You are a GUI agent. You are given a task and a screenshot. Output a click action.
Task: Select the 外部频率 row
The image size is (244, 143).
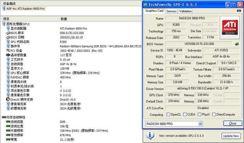pyautogui.click(x=71, y=131)
